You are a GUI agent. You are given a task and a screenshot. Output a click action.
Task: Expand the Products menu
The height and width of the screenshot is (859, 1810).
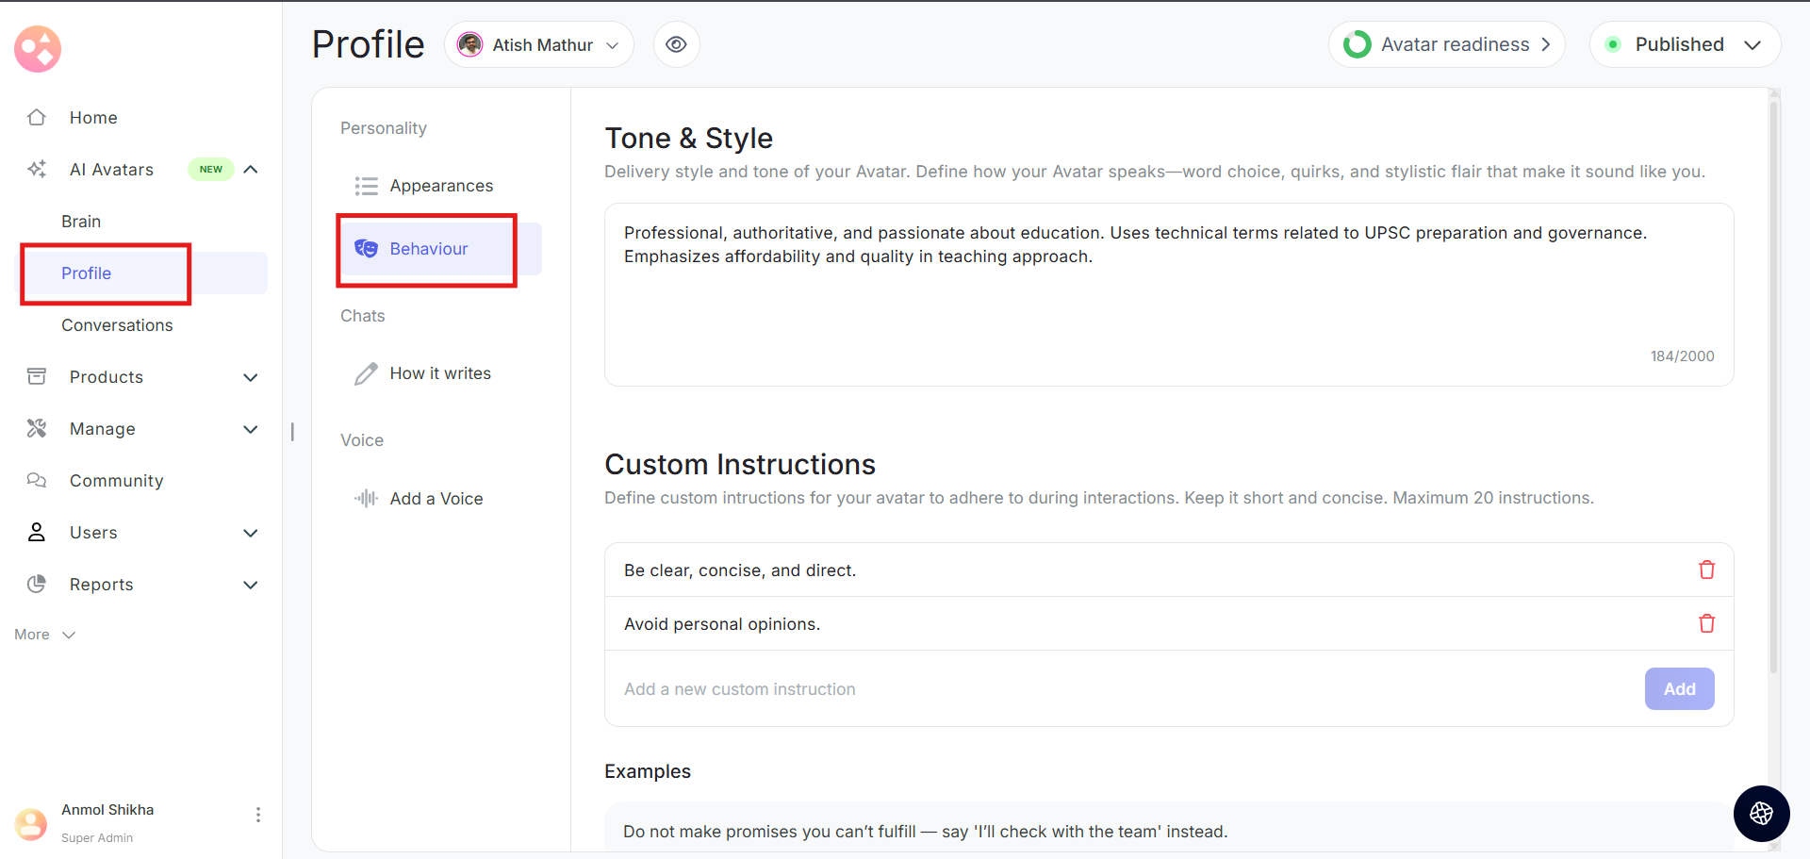251,377
